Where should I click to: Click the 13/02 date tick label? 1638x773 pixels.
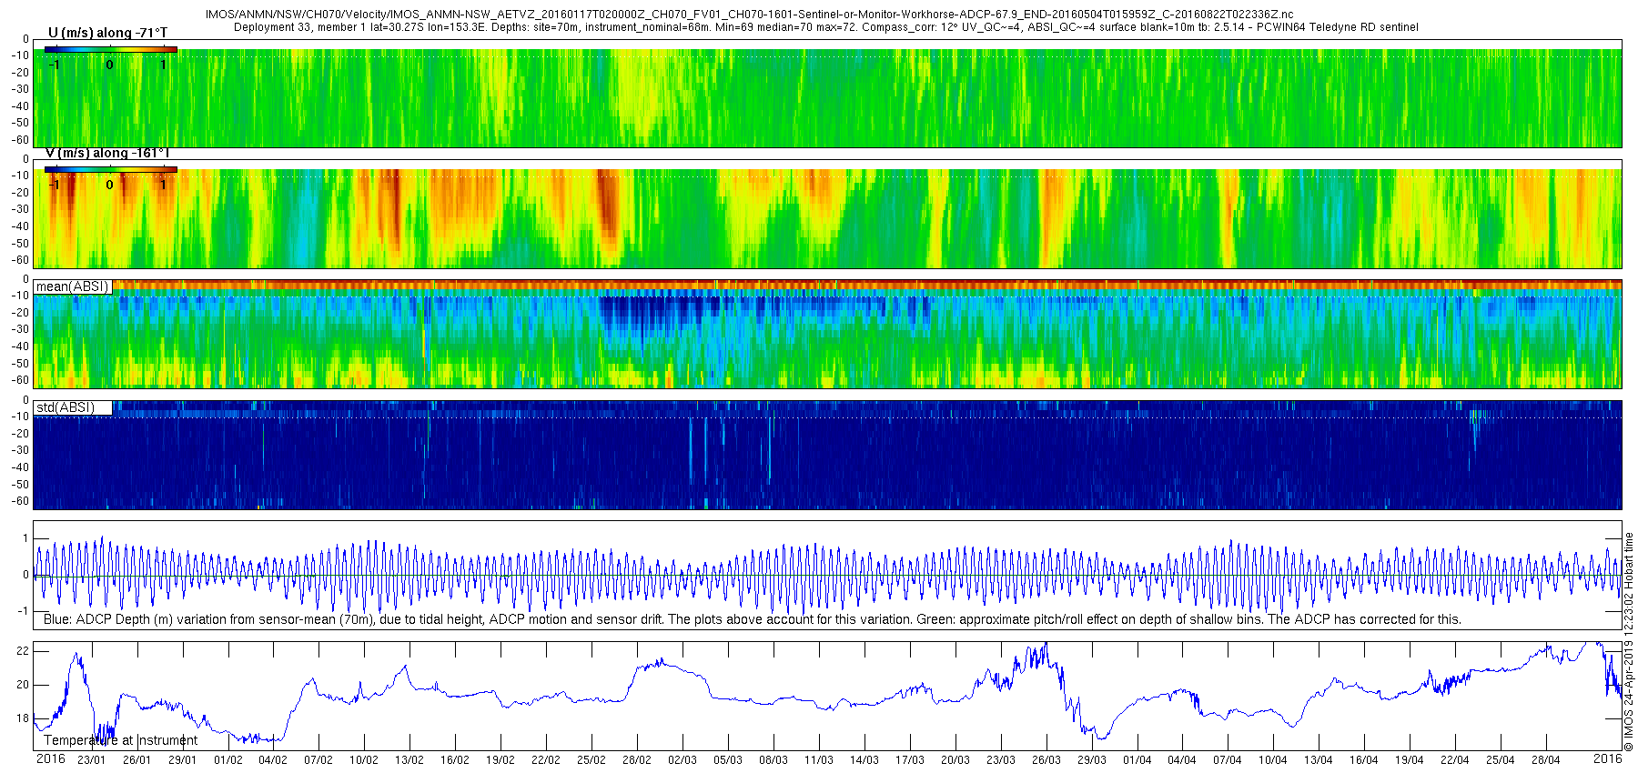[x=409, y=760]
